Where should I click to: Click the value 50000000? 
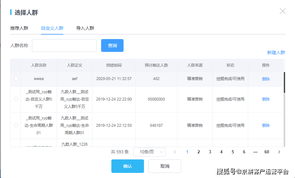(x=156, y=99)
